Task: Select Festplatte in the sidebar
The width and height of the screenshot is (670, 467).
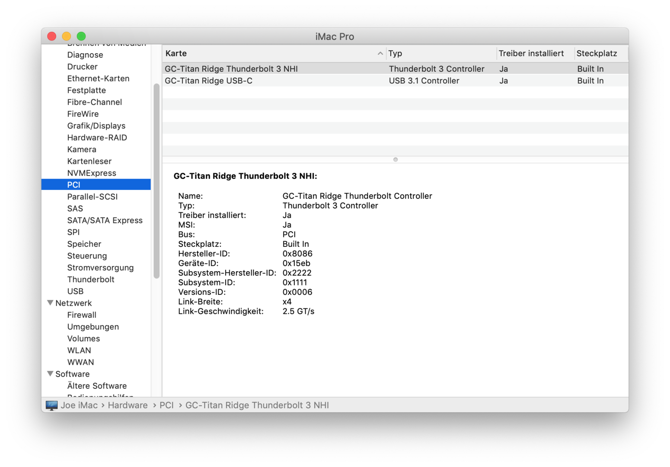Action: coord(86,90)
